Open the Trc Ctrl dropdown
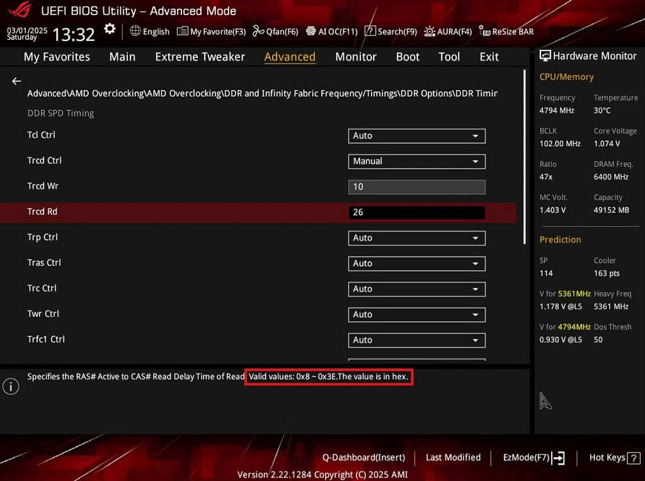Viewport: 645px width, 481px height. pyautogui.click(x=417, y=289)
